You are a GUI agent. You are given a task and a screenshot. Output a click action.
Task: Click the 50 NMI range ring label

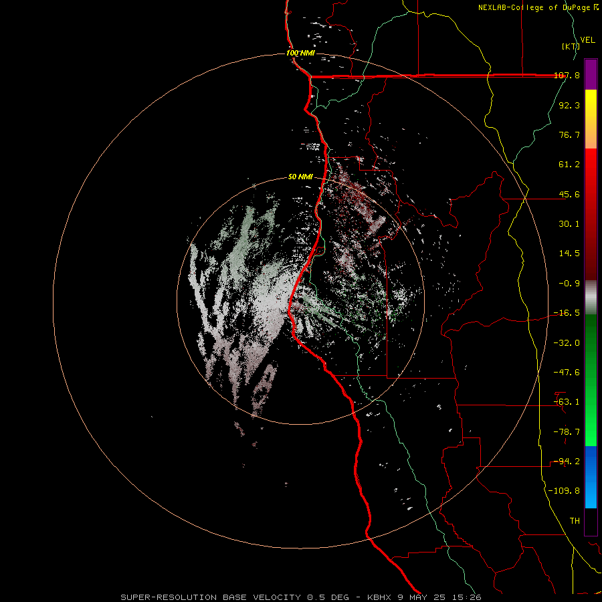[x=300, y=177]
